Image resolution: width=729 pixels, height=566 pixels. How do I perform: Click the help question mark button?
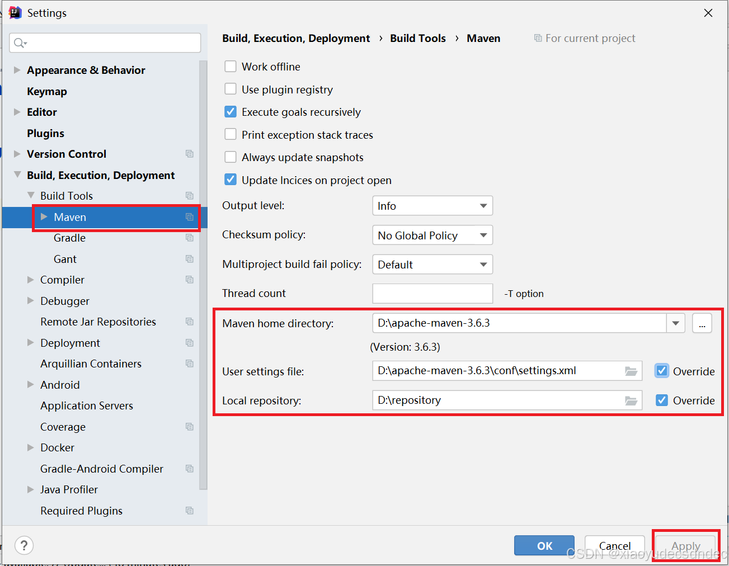24,545
